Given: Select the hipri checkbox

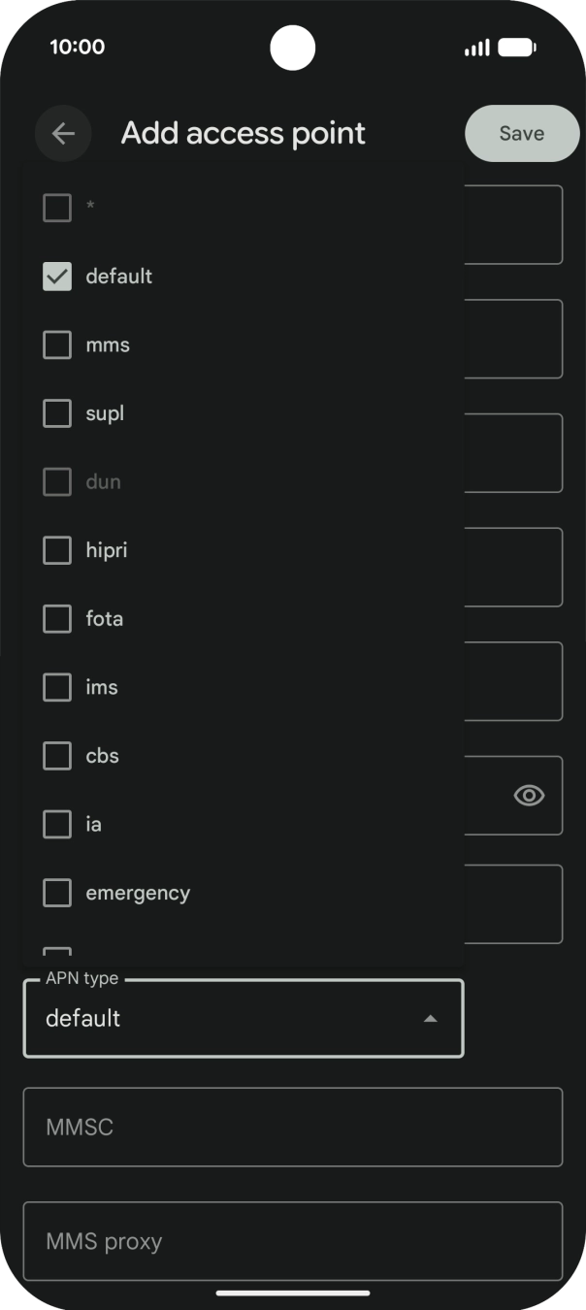Looking at the screenshot, I should pos(57,550).
